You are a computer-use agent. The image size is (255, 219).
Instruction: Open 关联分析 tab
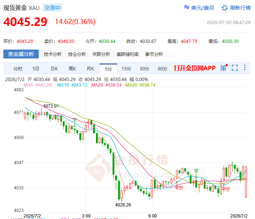point(101,54)
